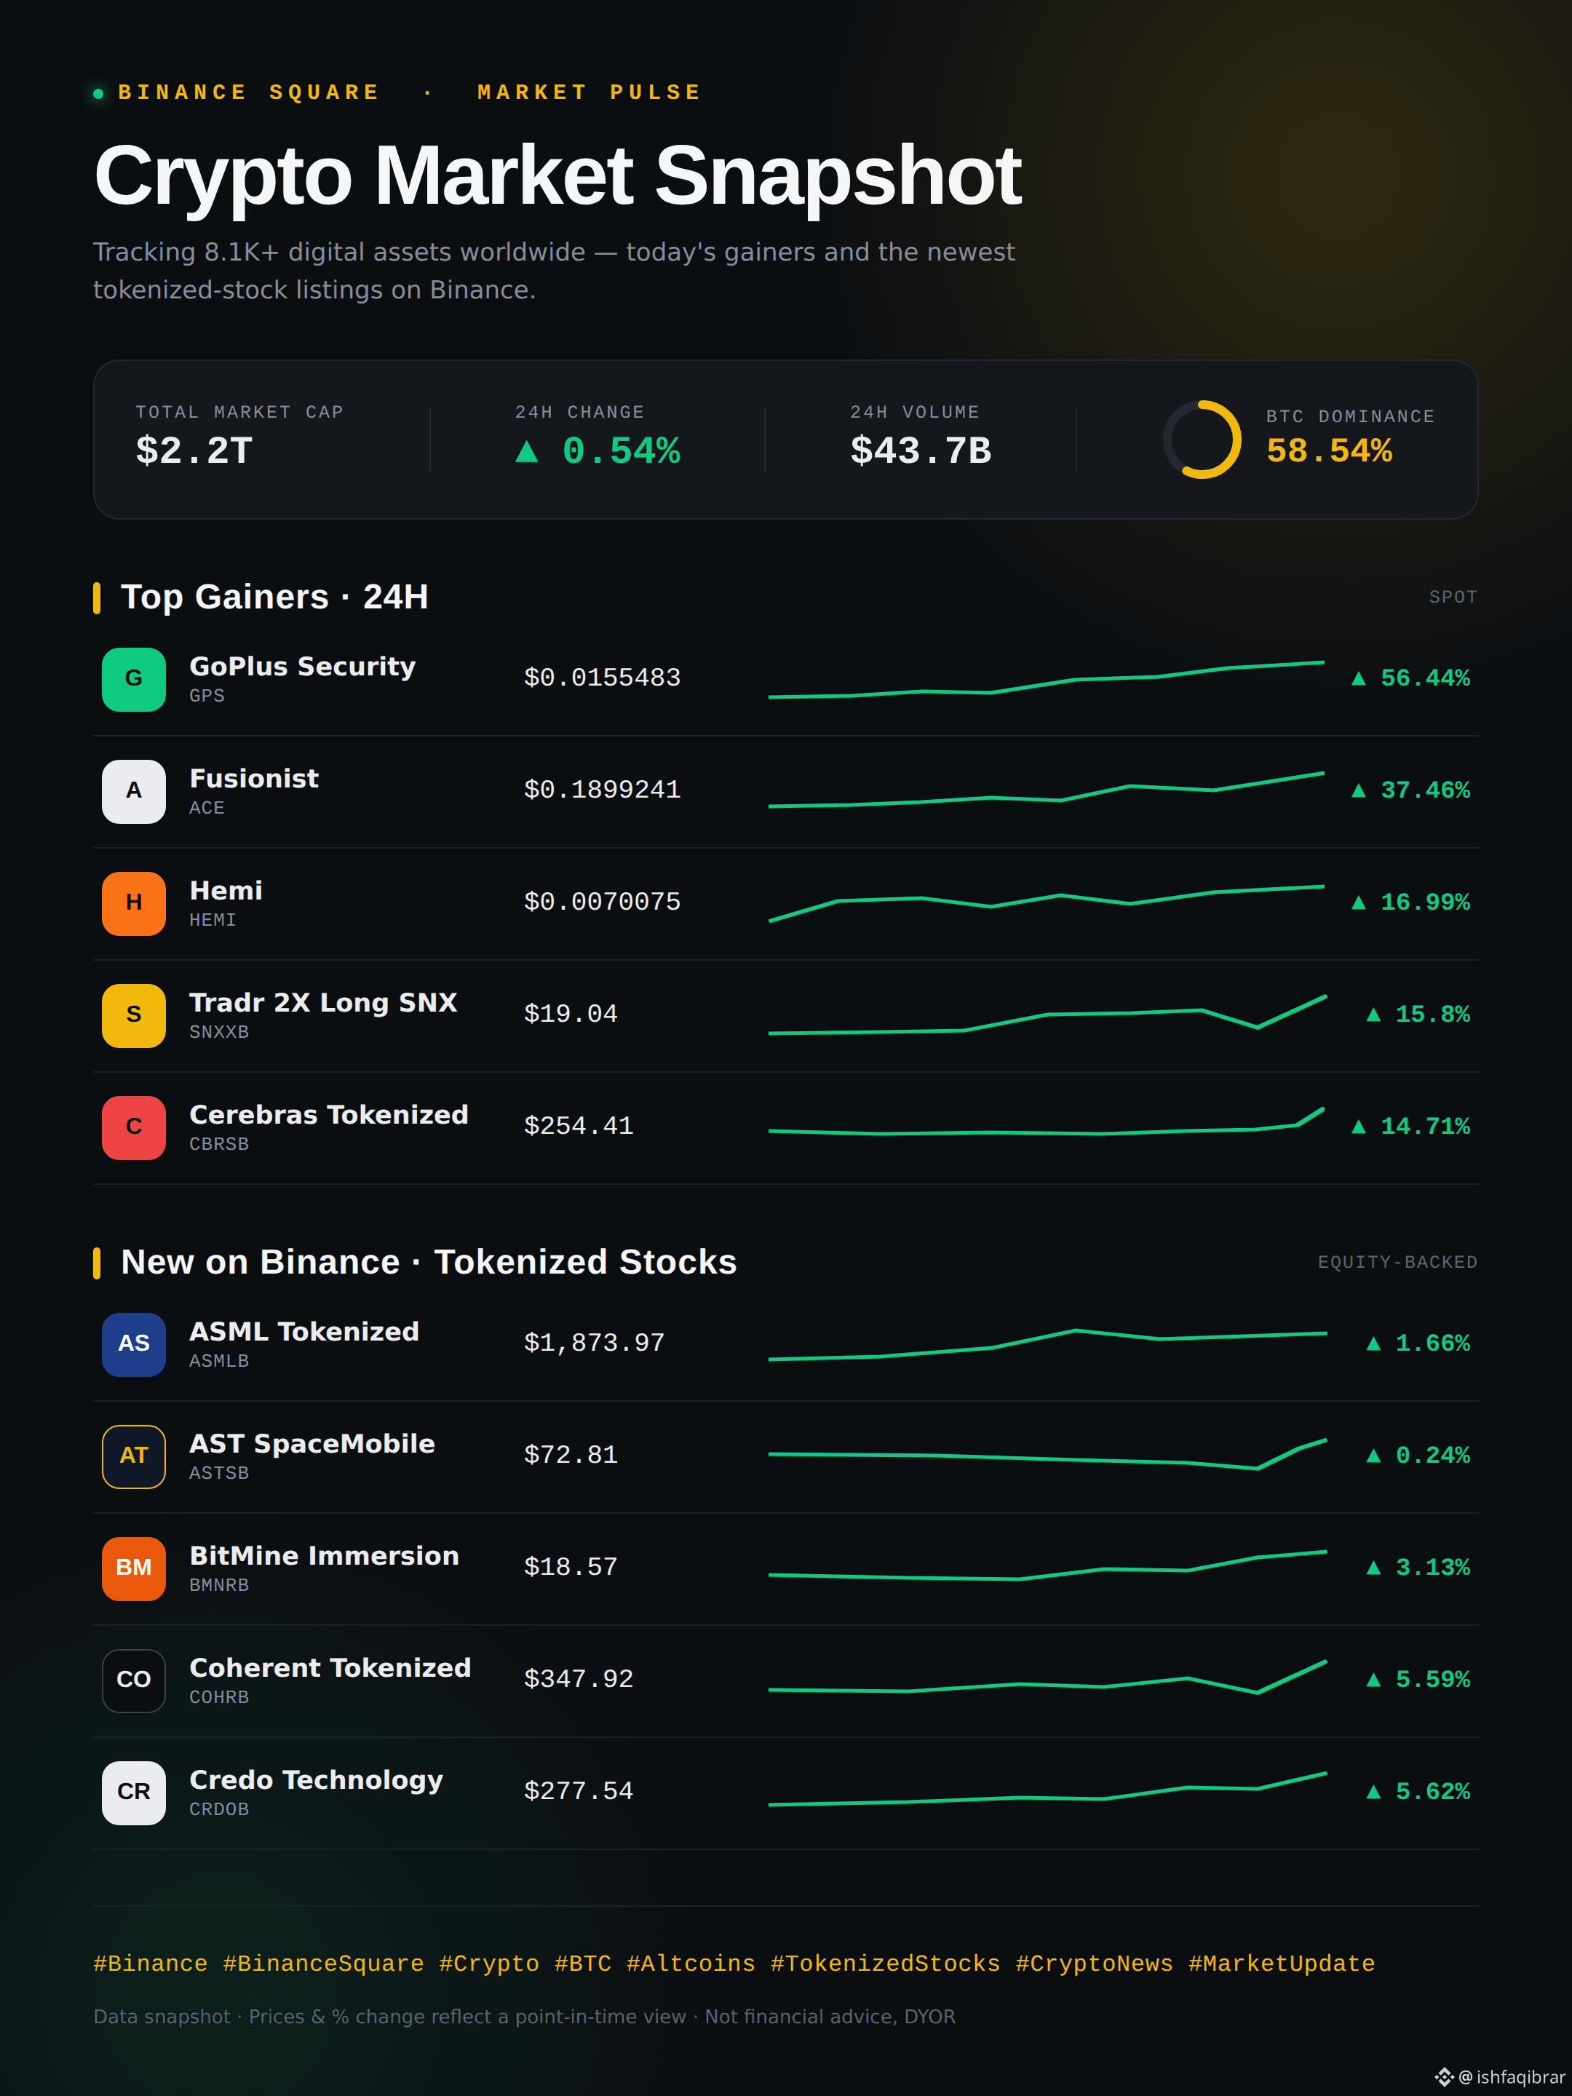Viewport: 1572px width, 2096px height.
Task: Click the 14.71% gain for Cerebras Tokenized
Action: coord(1411,1127)
